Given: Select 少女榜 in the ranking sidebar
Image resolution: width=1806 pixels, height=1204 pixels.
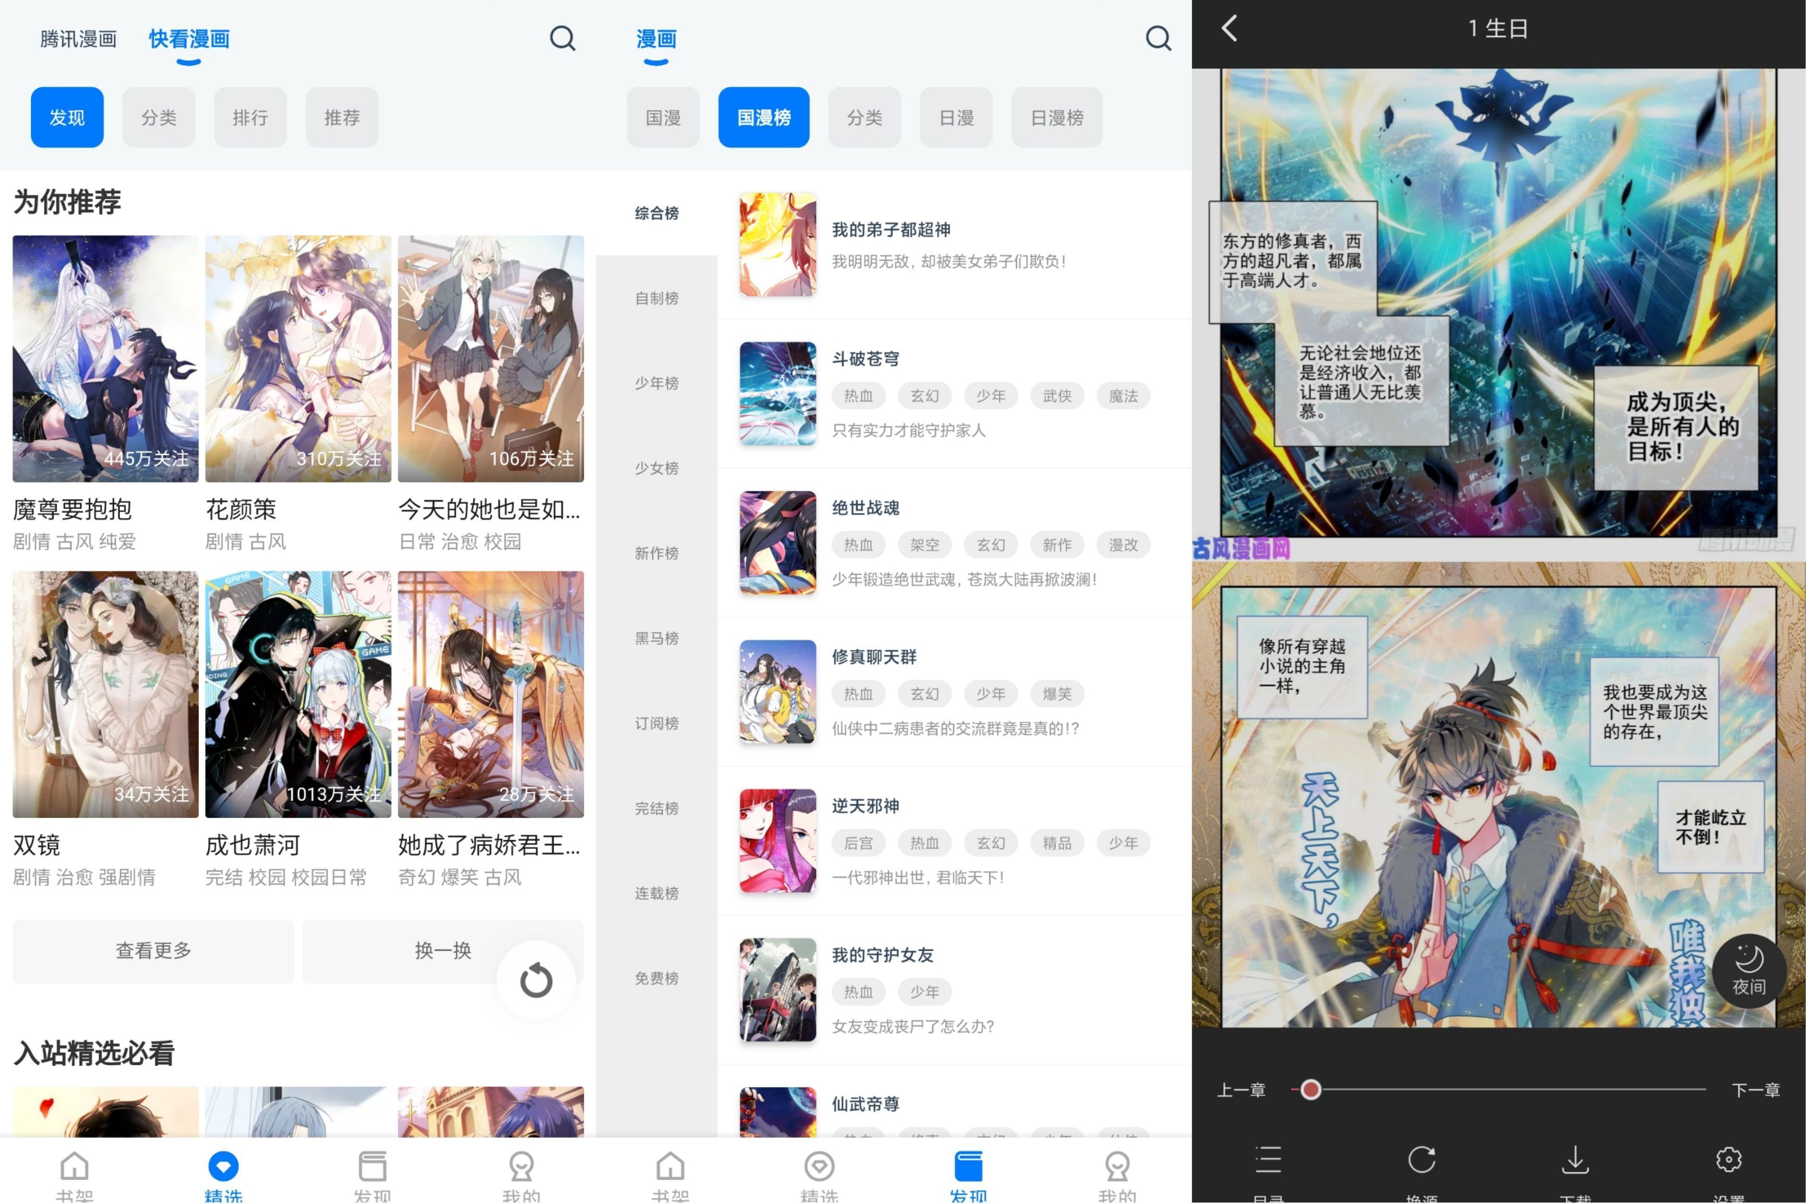Looking at the screenshot, I should pos(656,468).
